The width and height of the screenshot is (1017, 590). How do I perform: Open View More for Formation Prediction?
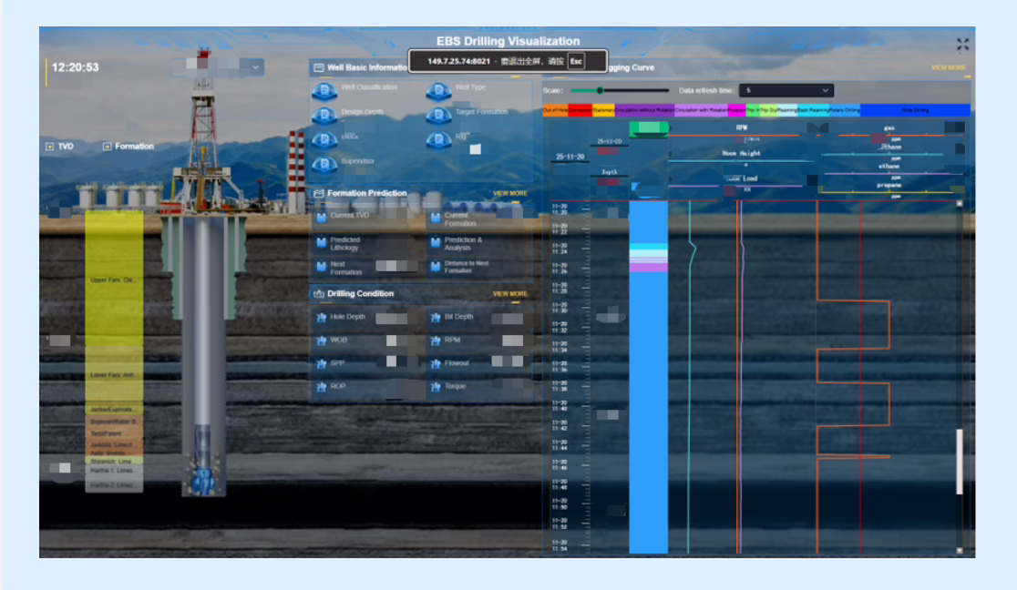coord(509,194)
